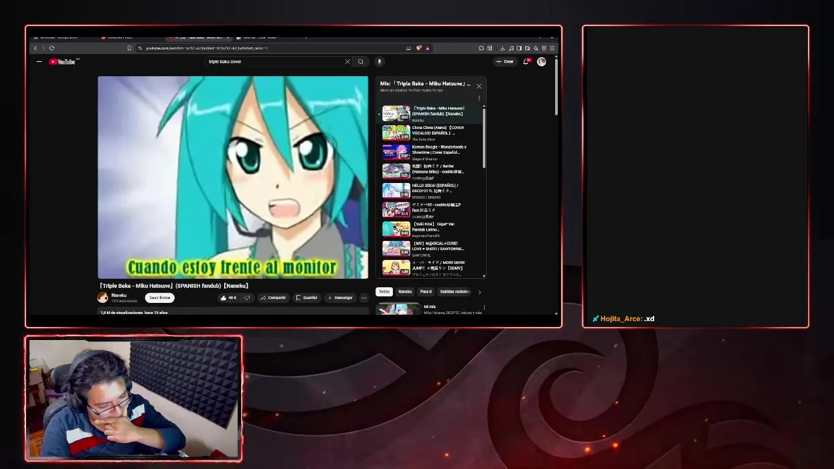Switch to the active YouTube browser tab
The height and width of the screenshot is (469, 834).
199,37
